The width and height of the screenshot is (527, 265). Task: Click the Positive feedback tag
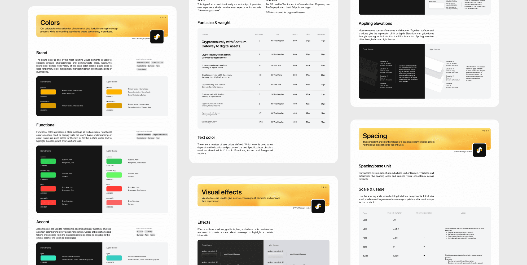[x=144, y=135]
